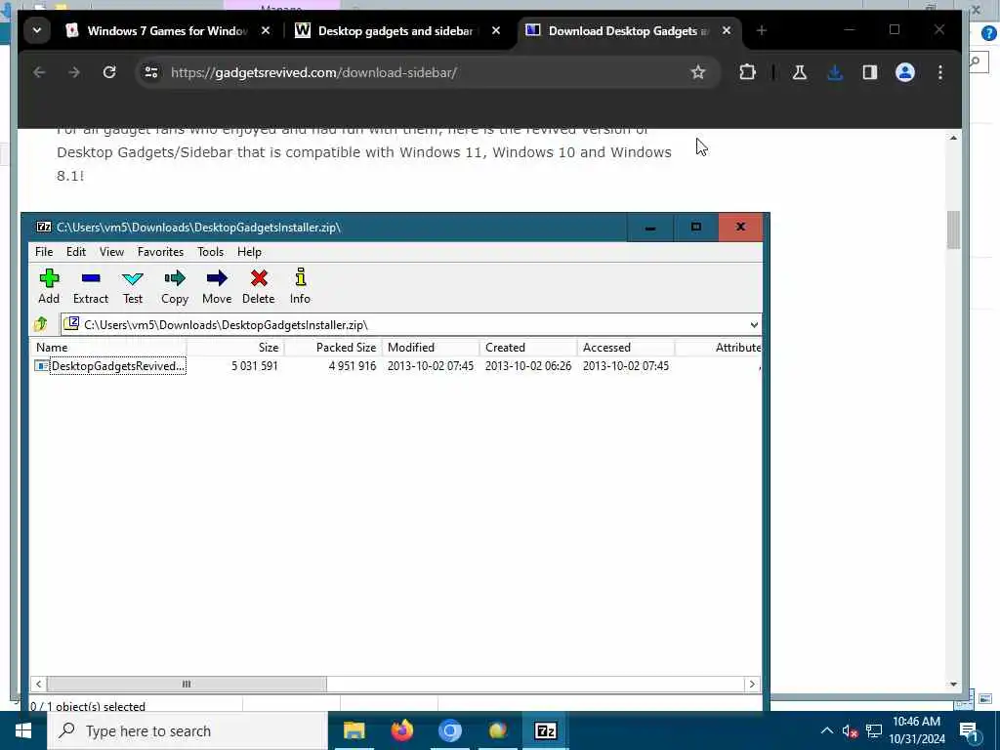The width and height of the screenshot is (1000, 750).
Task: Switch to 7-Zip in the taskbar
Action: (545, 730)
